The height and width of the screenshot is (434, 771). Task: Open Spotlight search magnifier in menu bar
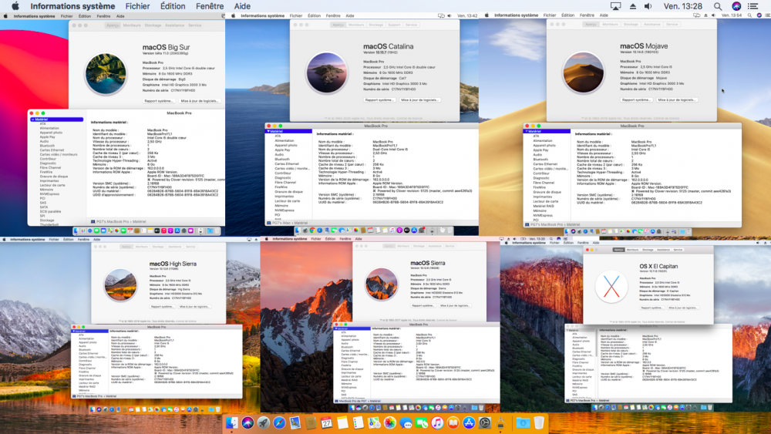tap(718, 6)
